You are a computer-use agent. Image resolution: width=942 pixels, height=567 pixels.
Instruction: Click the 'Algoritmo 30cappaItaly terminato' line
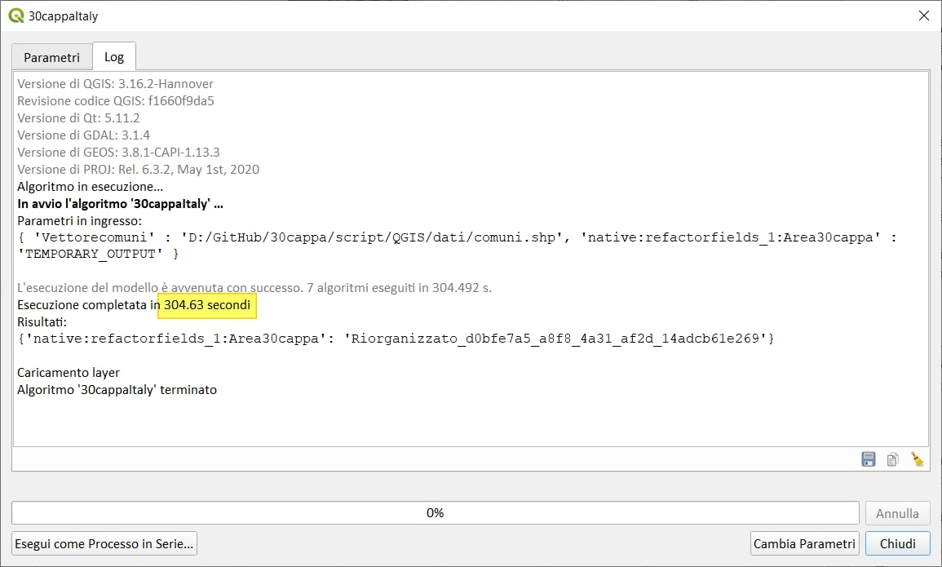tap(117, 390)
